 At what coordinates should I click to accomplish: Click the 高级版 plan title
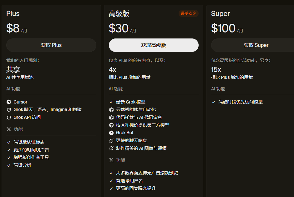pos(119,14)
